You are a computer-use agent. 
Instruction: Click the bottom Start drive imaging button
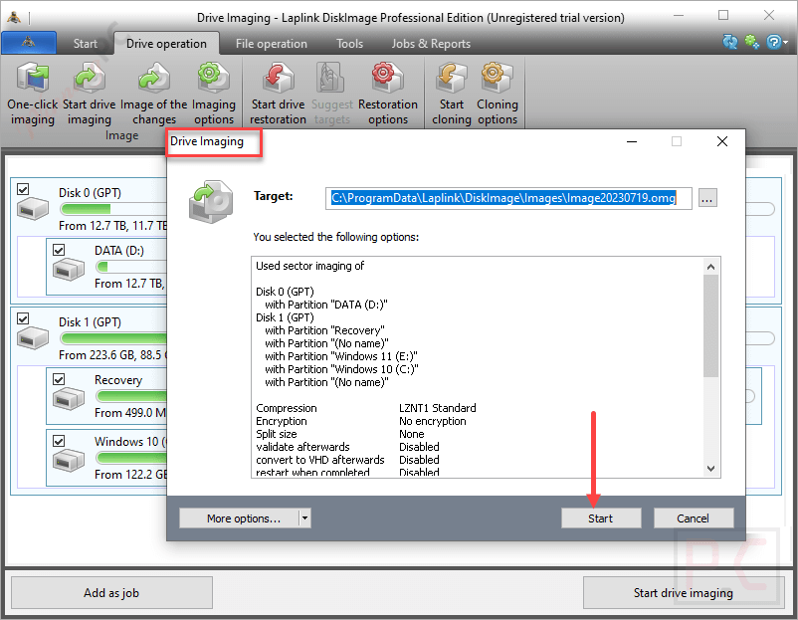pyautogui.click(x=684, y=592)
